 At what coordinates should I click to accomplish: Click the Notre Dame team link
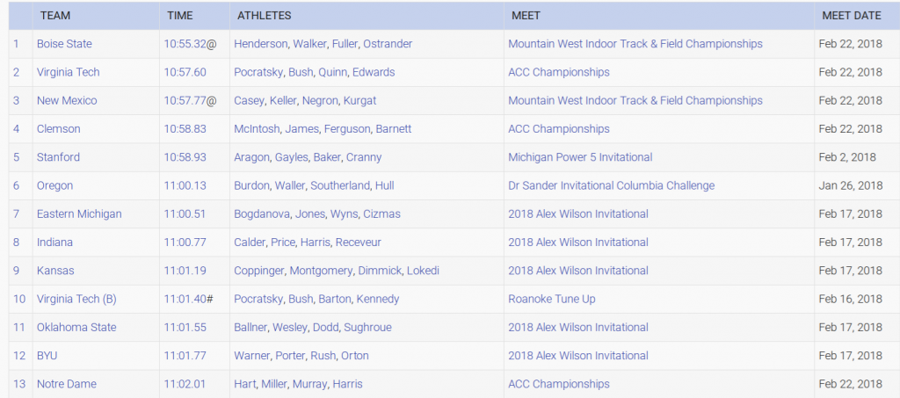click(x=67, y=384)
